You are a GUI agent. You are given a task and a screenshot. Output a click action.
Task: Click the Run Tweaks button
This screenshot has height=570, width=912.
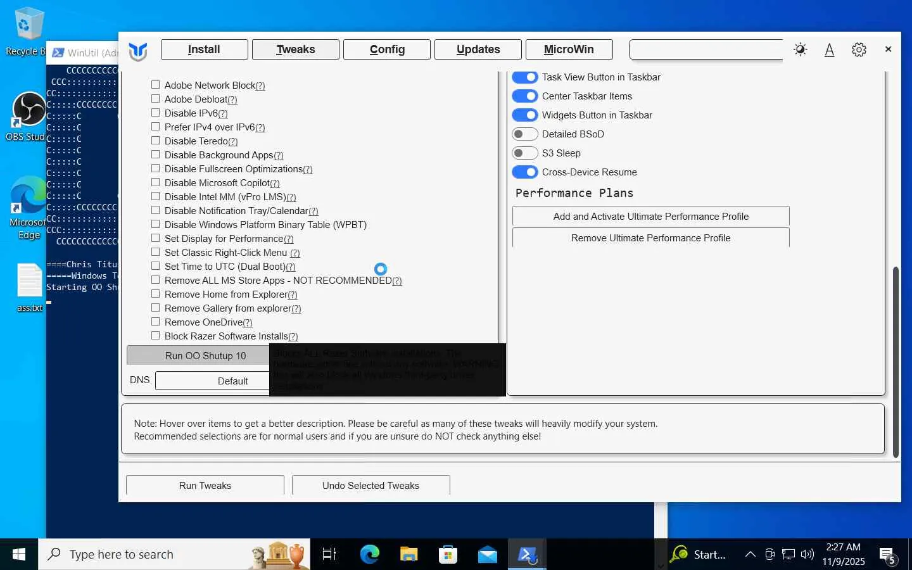(205, 485)
